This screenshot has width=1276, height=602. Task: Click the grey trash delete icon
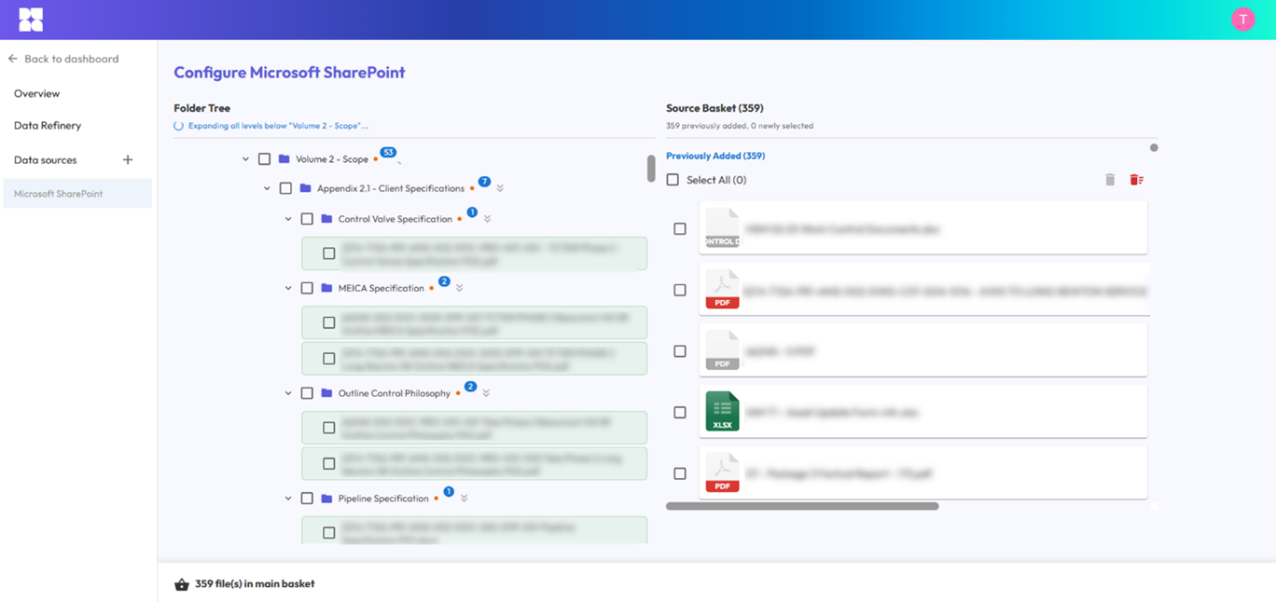[x=1109, y=180]
